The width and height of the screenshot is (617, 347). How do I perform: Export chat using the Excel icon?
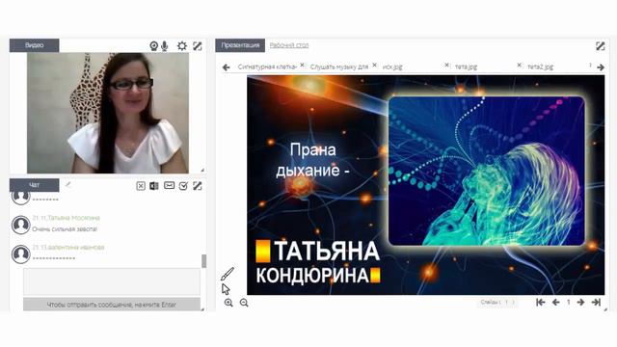coord(154,186)
